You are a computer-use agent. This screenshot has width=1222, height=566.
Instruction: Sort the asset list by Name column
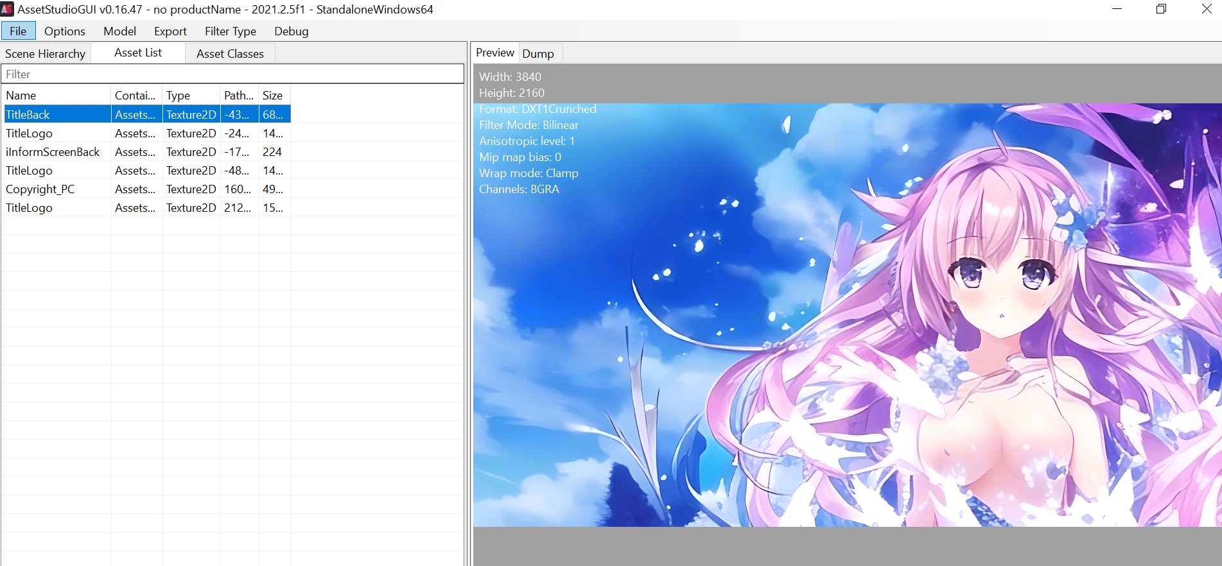(x=57, y=96)
